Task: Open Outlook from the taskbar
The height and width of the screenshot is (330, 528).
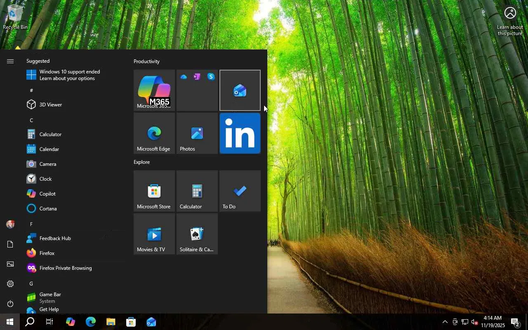Action: coord(151,322)
